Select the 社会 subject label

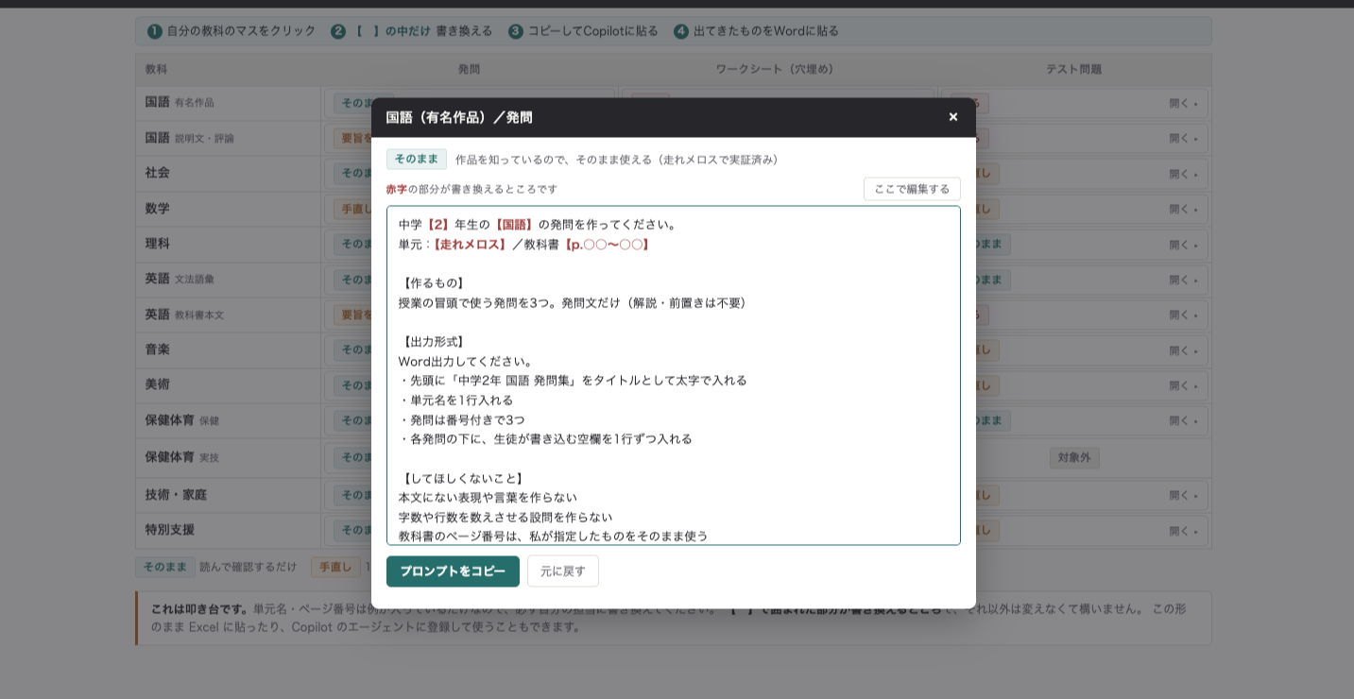click(158, 173)
